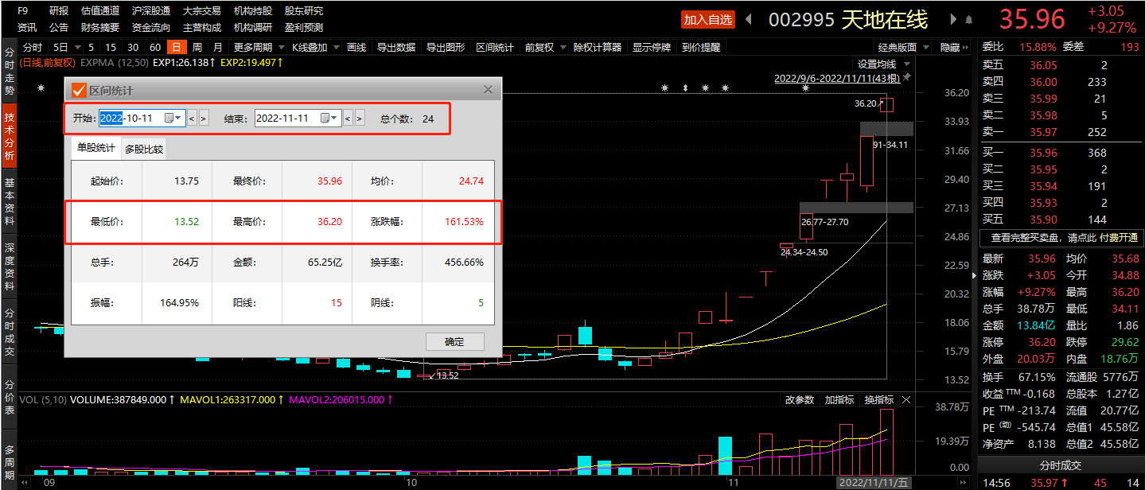
Task: Switch to the 多股比较 tab
Action: click(x=144, y=149)
